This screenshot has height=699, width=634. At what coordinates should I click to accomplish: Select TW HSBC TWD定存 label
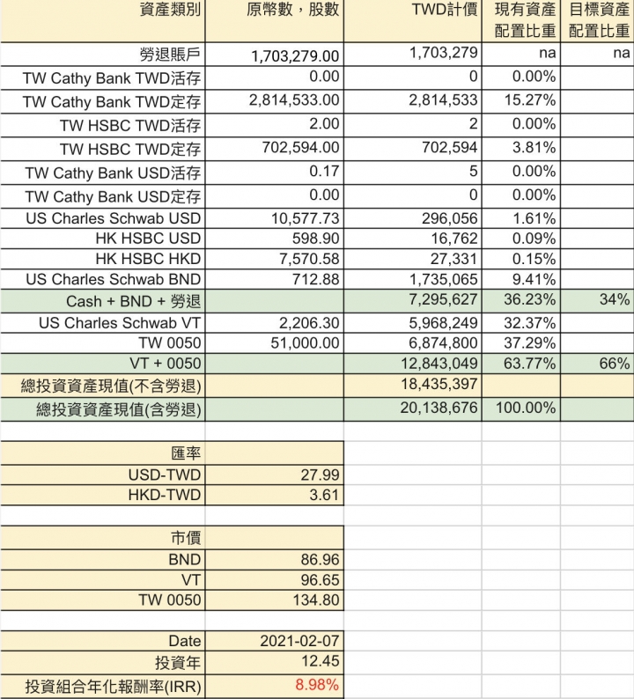(x=102, y=149)
